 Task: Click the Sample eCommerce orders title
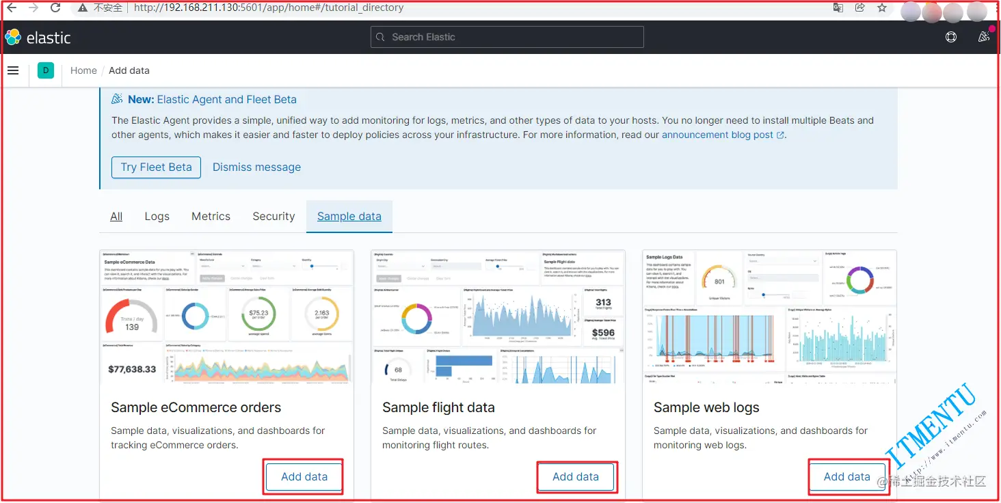tap(196, 407)
